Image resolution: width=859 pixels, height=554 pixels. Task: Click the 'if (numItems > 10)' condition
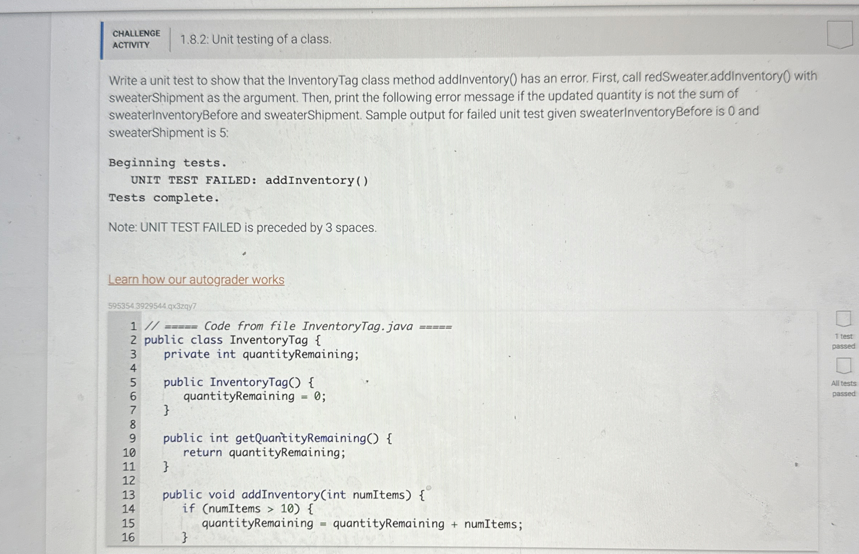(247, 508)
